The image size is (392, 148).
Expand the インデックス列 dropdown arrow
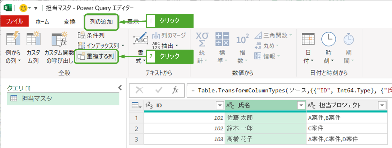pos(123,46)
